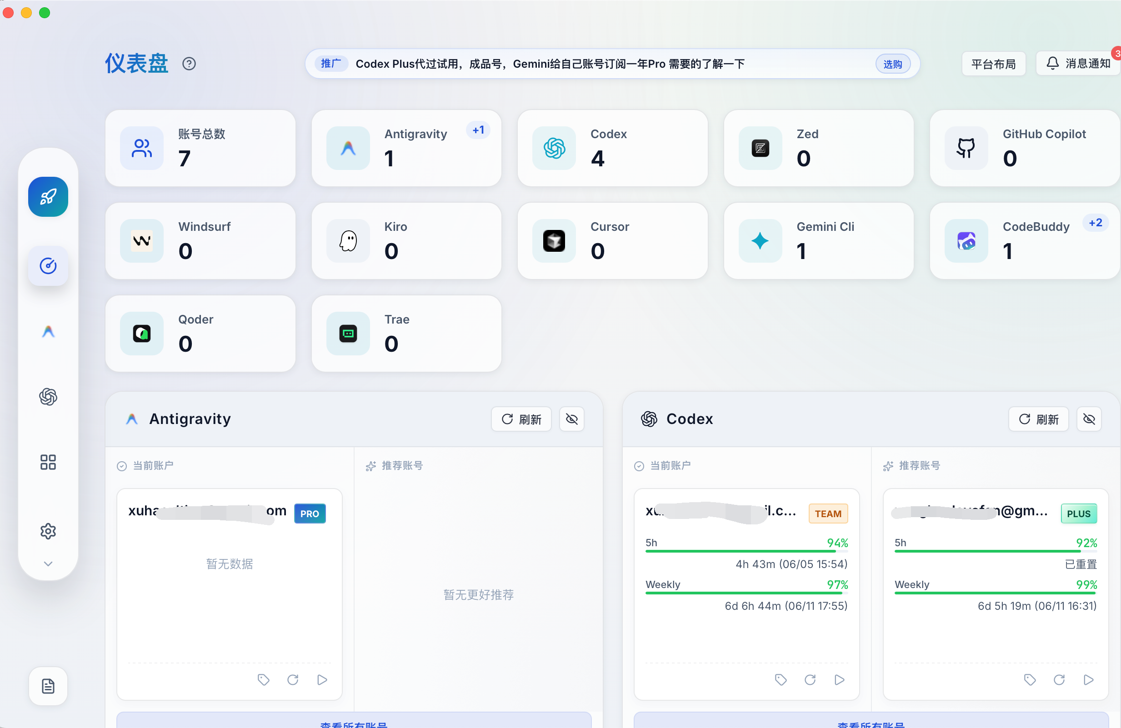Click tag icon on Antigravity PRO account
The width and height of the screenshot is (1121, 728).
click(263, 680)
